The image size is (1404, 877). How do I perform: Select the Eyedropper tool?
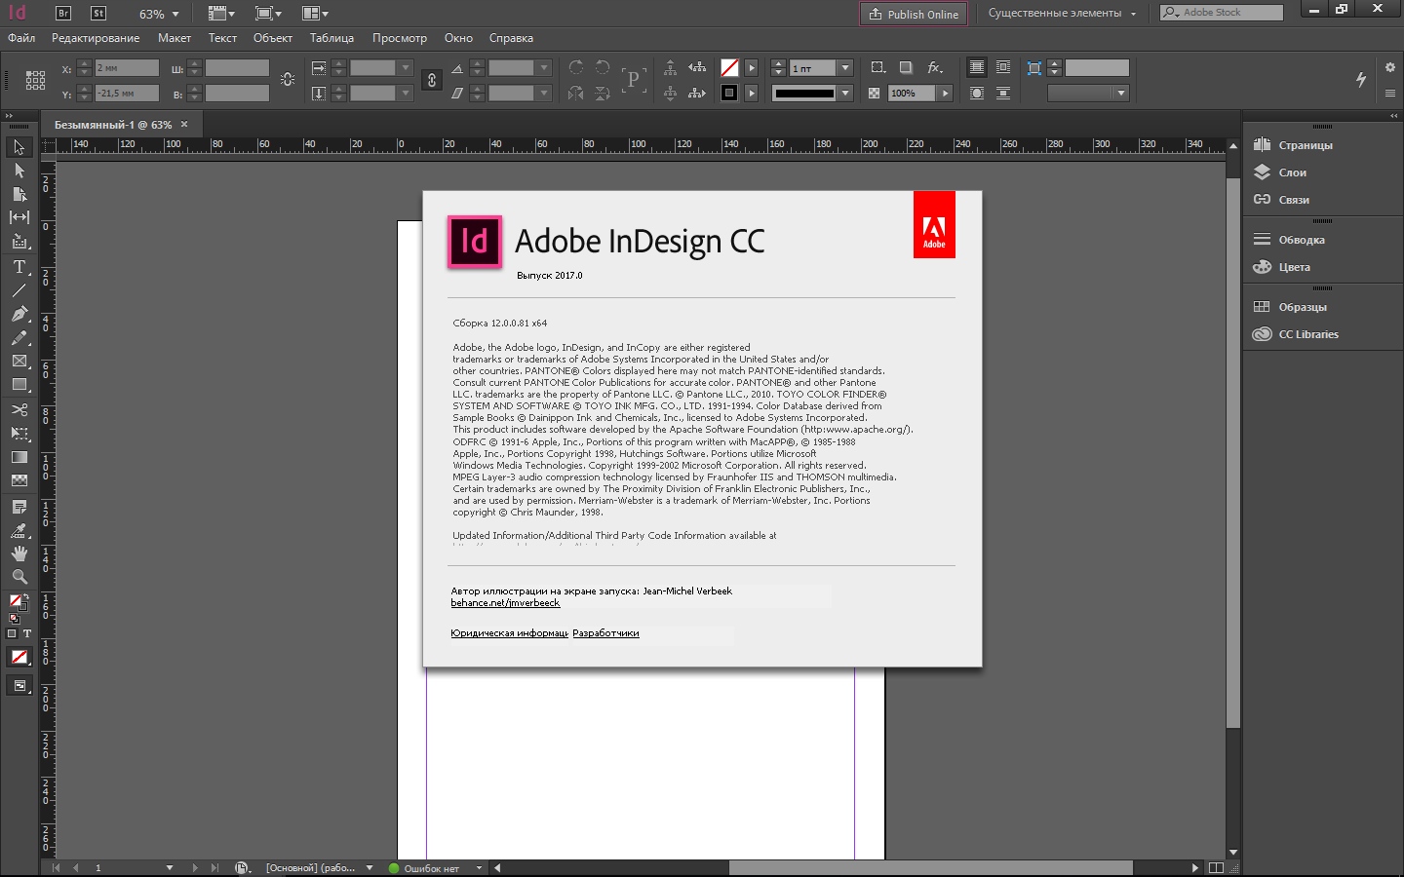(x=19, y=530)
